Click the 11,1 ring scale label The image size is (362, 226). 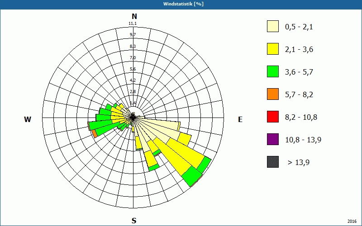[133, 24]
